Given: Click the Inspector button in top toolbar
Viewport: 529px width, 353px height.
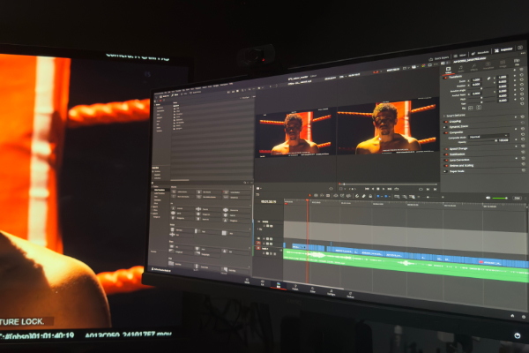Looking at the screenshot, I should [x=503, y=49].
